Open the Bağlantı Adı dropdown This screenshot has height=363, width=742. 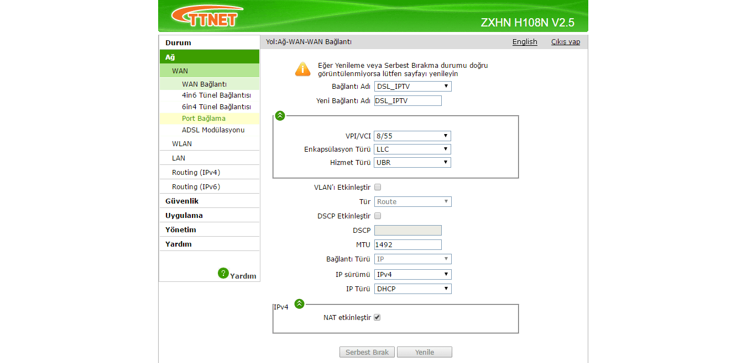click(x=413, y=87)
